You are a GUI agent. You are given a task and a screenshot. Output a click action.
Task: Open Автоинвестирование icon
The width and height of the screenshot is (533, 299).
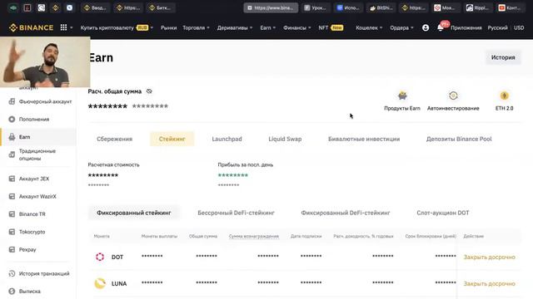tap(453, 96)
